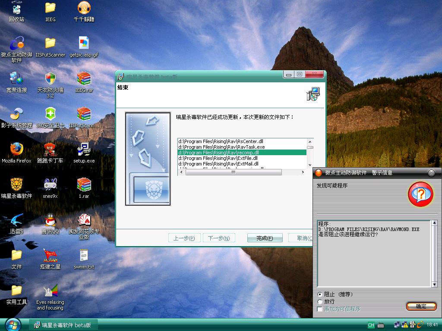Click the 完成(F) finish button
Screen dimensions: 442x331
pyautogui.click(x=265, y=238)
